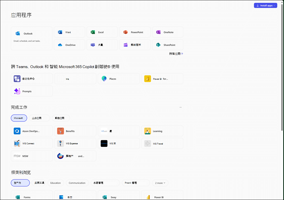284x200 pixels.
Task: Open the PowerPoint app icon
Action: coord(126,32)
